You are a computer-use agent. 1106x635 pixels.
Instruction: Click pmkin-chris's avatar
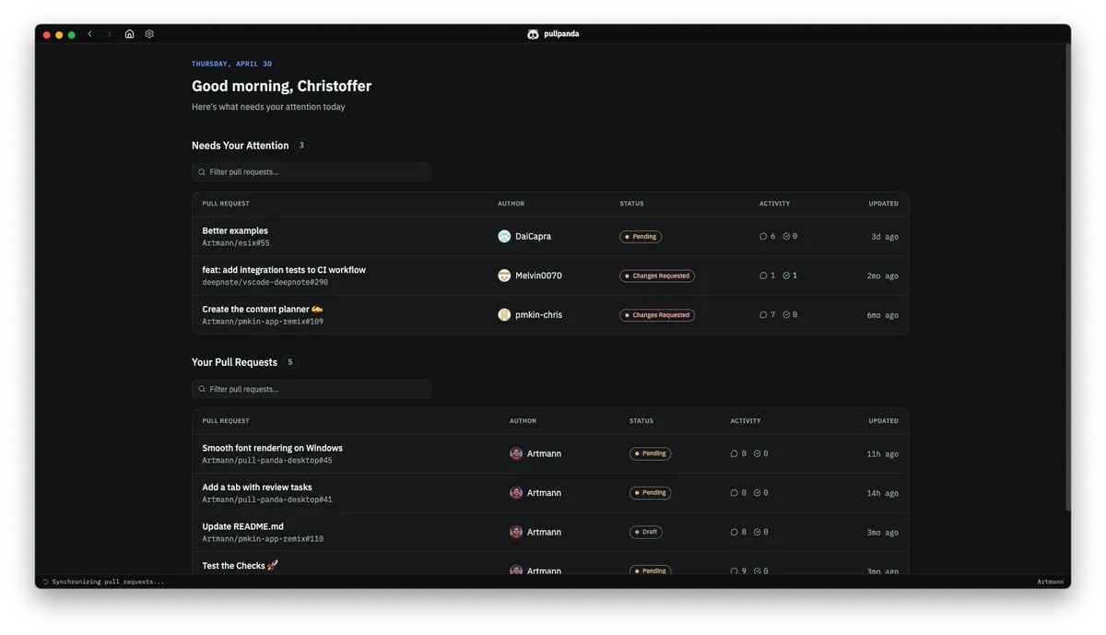pyautogui.click(x=504, y=315)
